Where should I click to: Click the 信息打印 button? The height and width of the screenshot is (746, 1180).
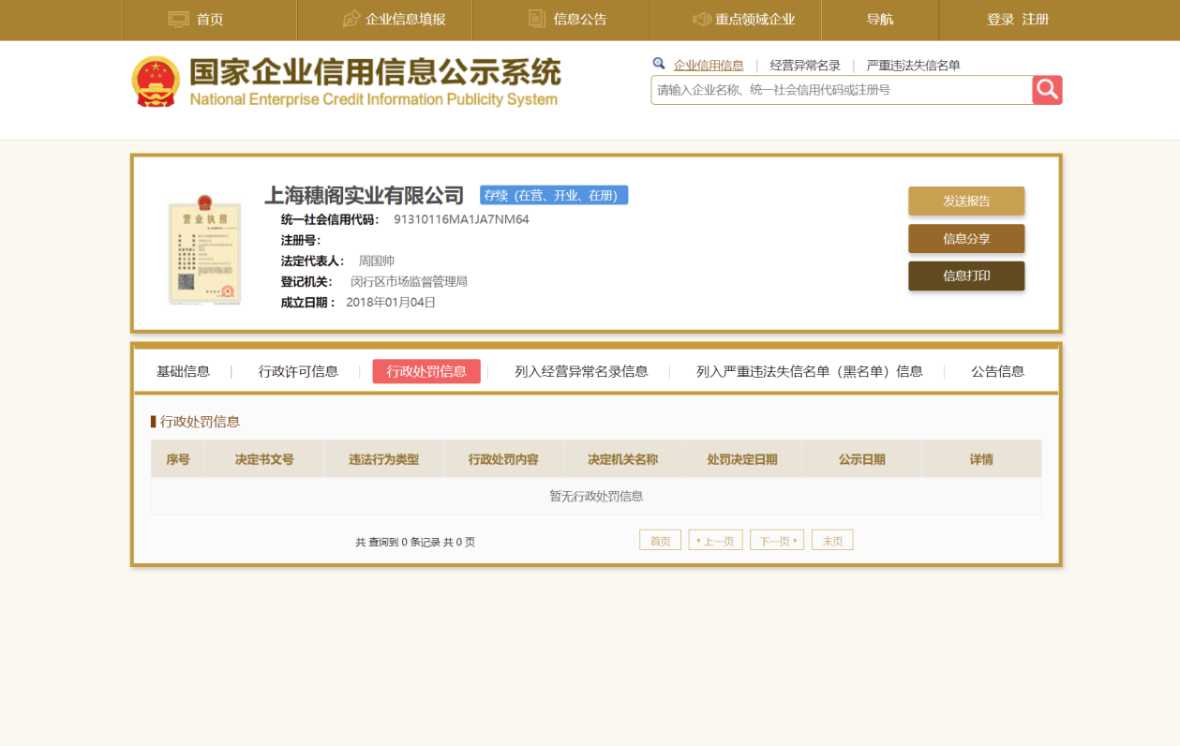pyautogui.click(x=965, y=276)
